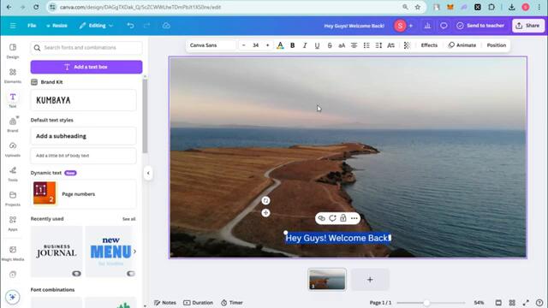The height and width of the screenshot is (308, 548).
Task: Lock the selected text element
Action: point(343,218)
